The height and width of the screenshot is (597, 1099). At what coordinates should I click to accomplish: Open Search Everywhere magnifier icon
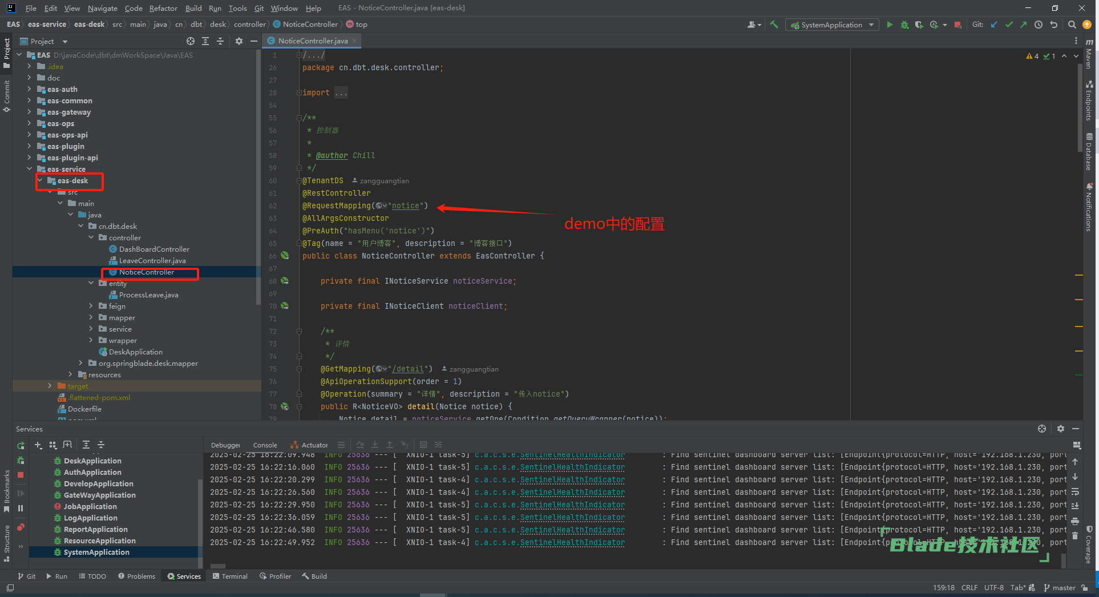pos(1072,25)
